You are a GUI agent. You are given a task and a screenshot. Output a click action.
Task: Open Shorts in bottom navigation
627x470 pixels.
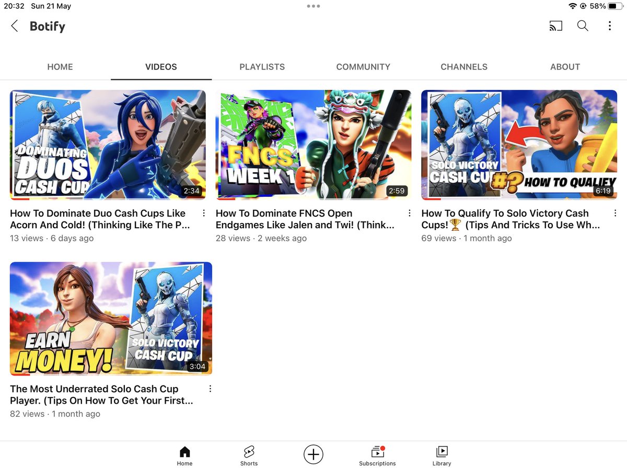[x=249, y=456]
